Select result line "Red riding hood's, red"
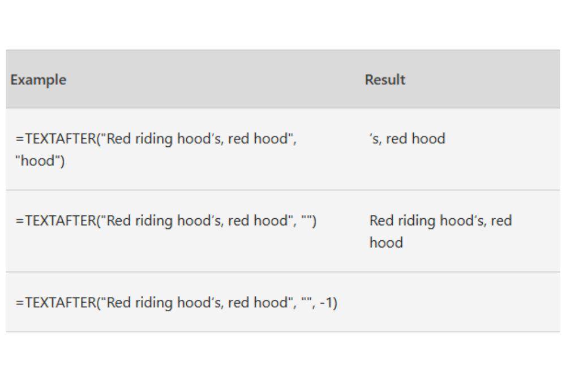The width and height of the screenshot is (566, 378). [x=440, y=220]
